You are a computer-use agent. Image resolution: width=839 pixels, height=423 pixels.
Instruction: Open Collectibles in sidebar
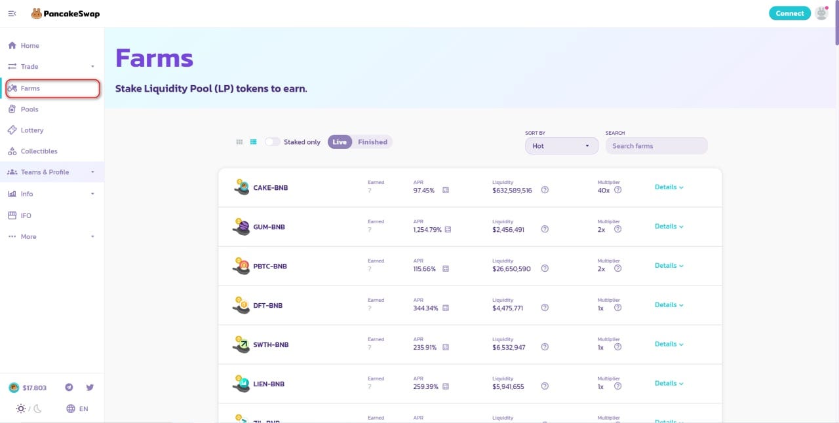click(52, 151)
